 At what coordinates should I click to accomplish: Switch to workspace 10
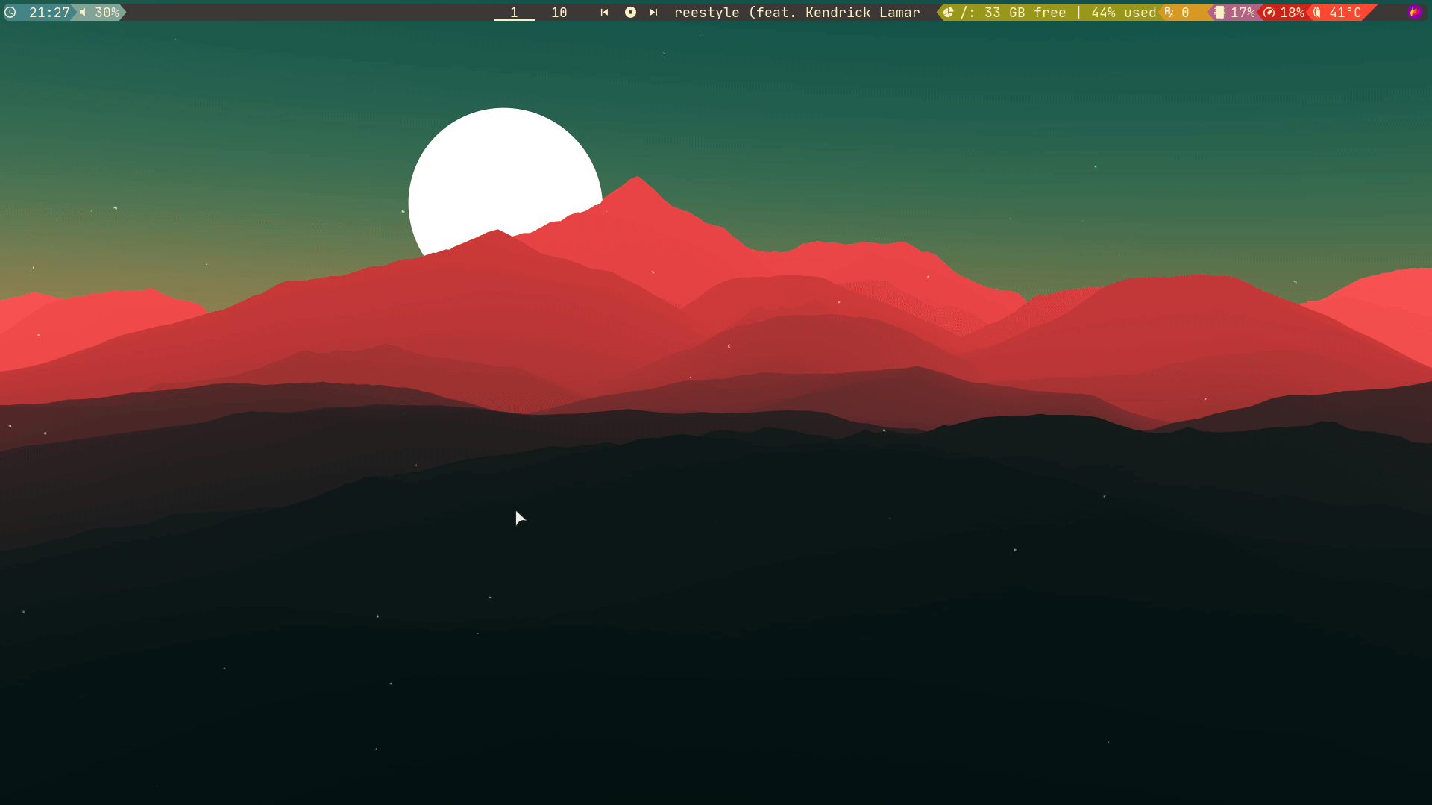pyautogui.click(x=559, y=13)
